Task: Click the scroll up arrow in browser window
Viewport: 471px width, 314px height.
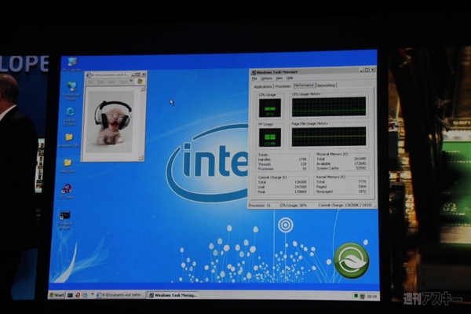Action: point(143,89)
